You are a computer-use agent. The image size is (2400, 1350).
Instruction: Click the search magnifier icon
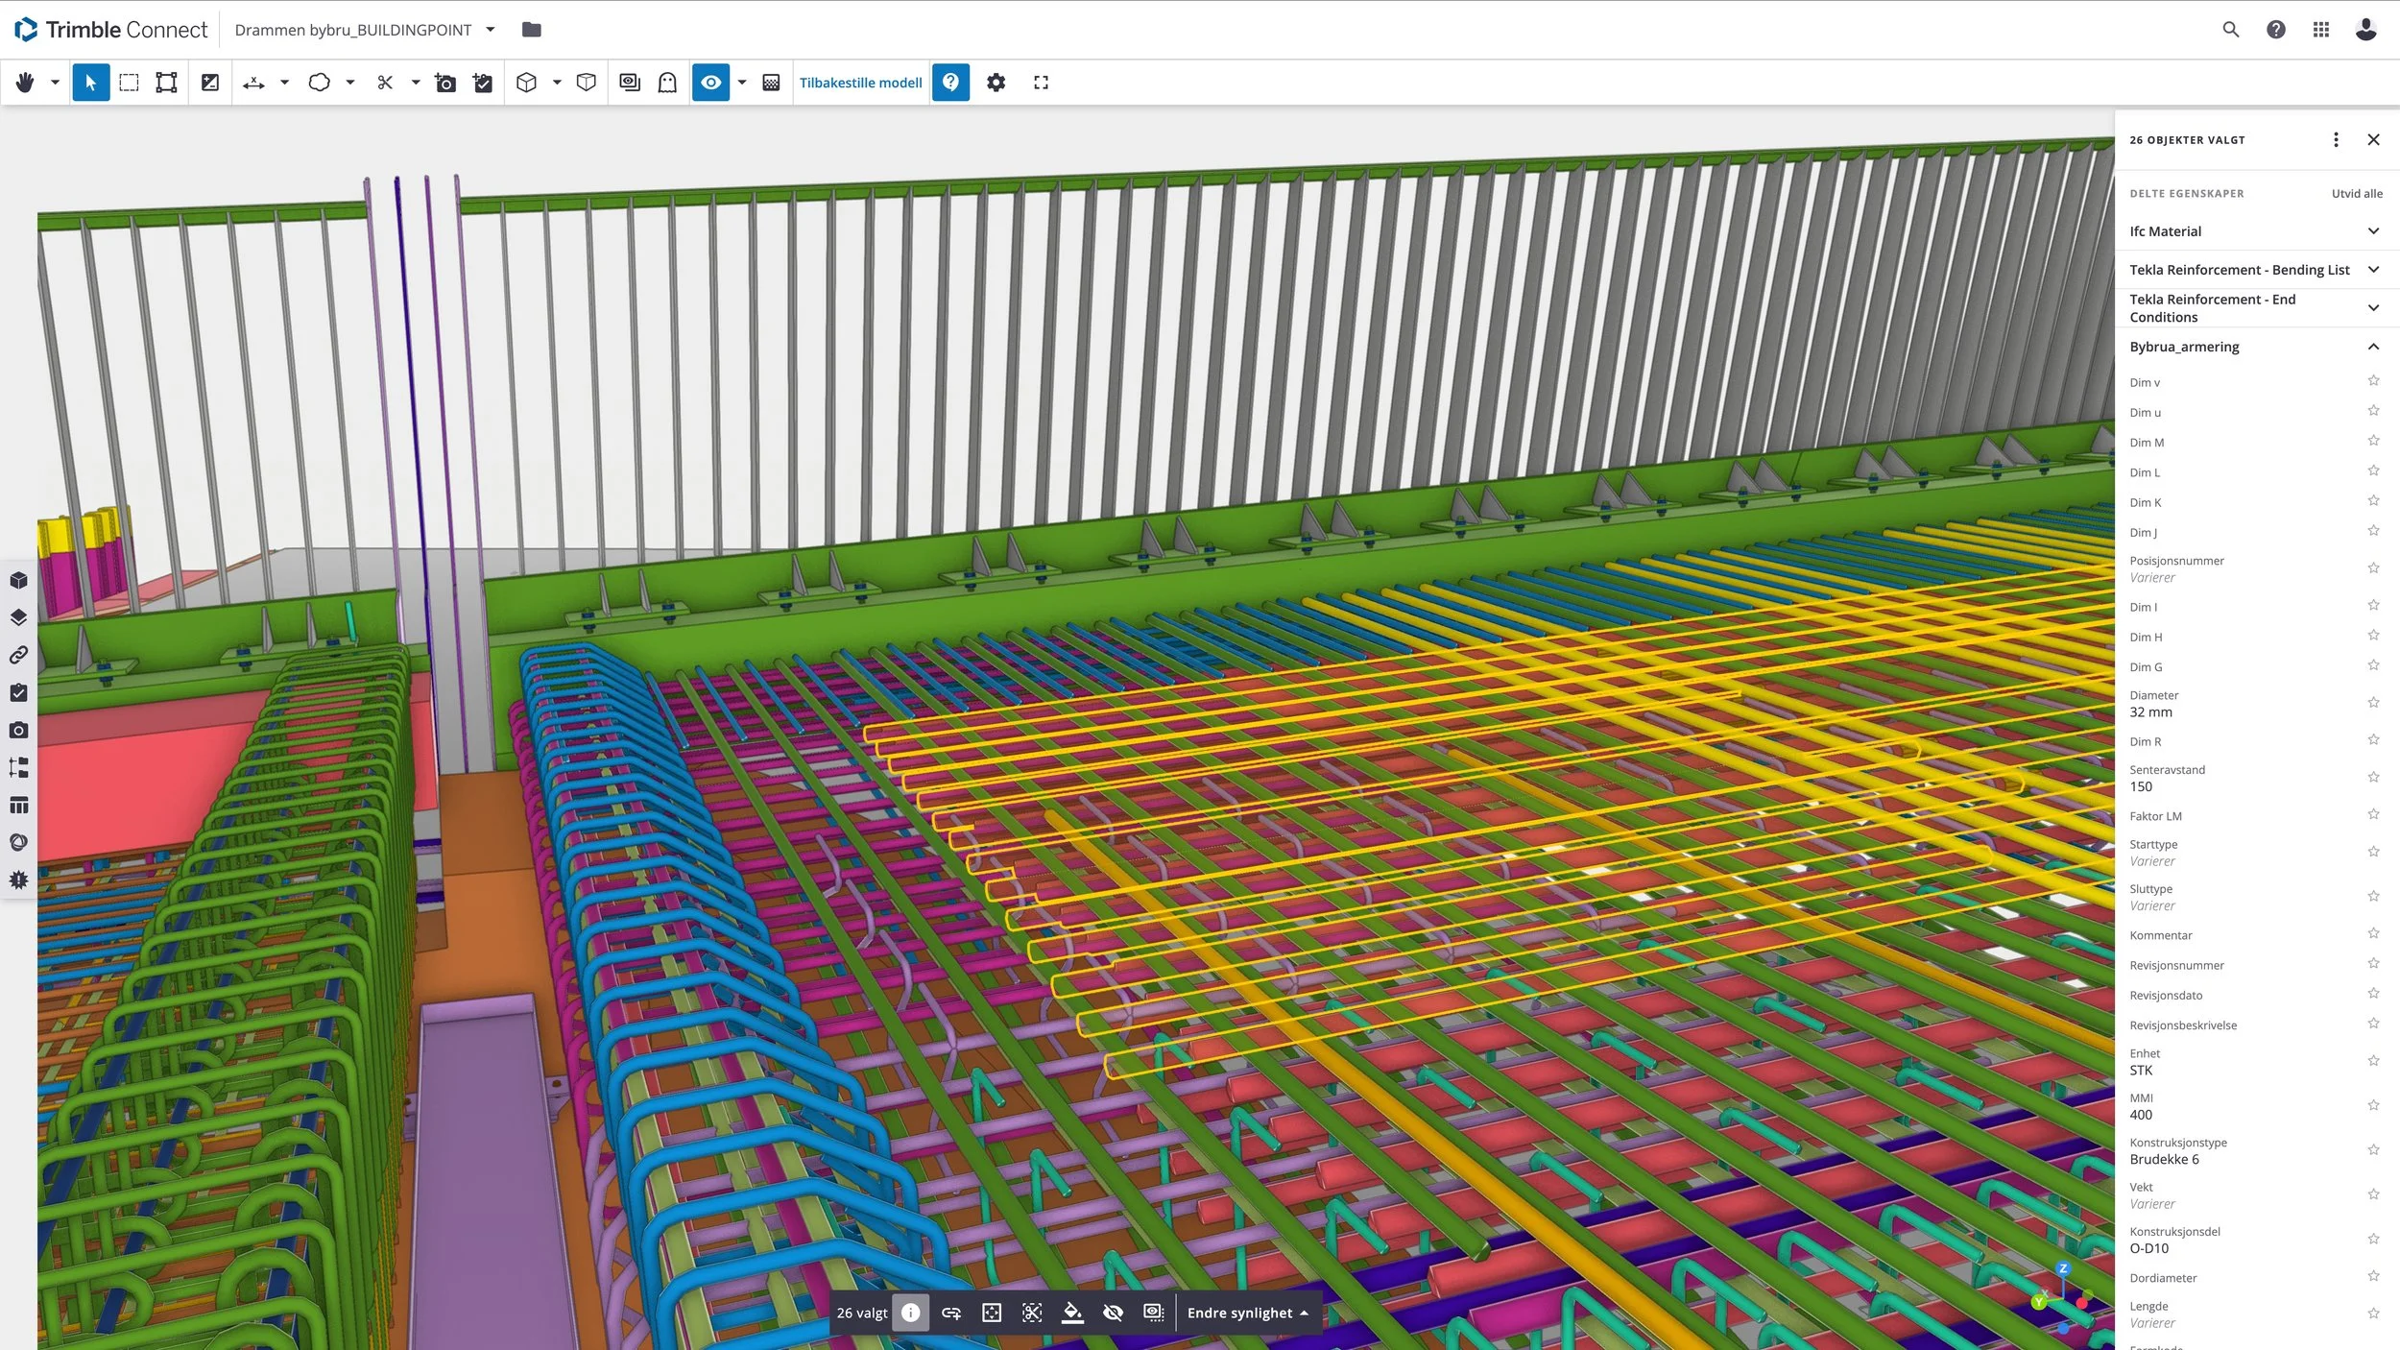(2231, 30)
